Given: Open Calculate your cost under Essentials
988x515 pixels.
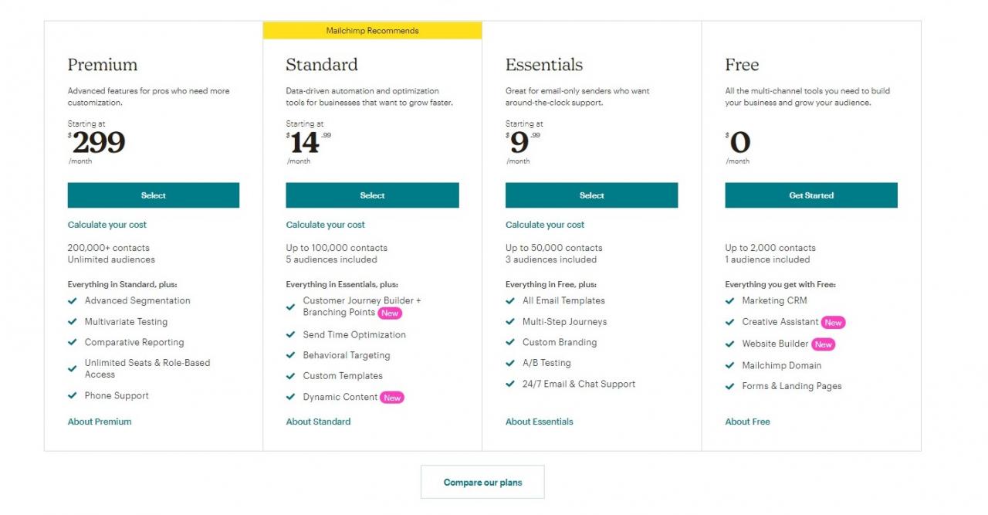Looking at the screenshot, I should (545, 225).
